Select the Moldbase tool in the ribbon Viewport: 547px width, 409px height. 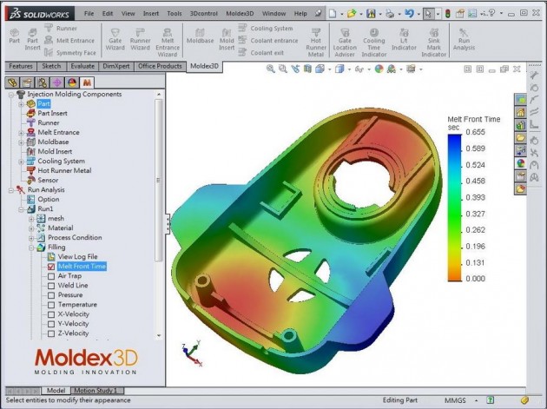(200, 36)
